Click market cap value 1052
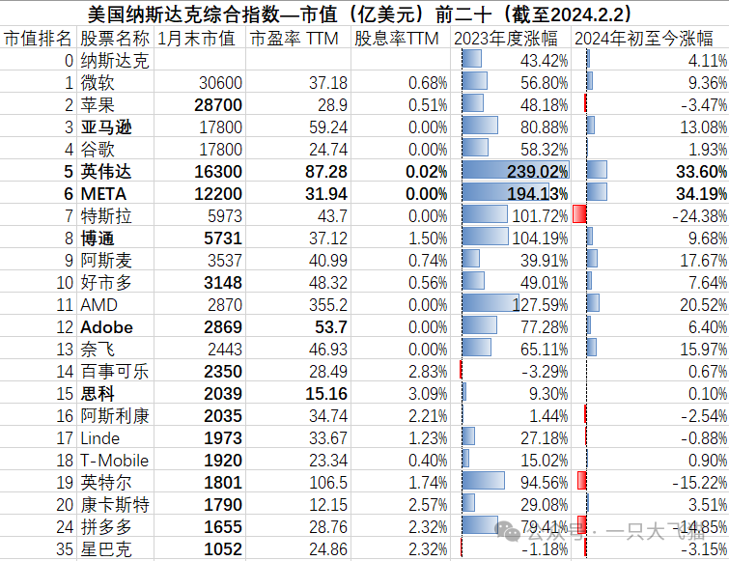This screenshot has width=729, height=561. (223, 549)
